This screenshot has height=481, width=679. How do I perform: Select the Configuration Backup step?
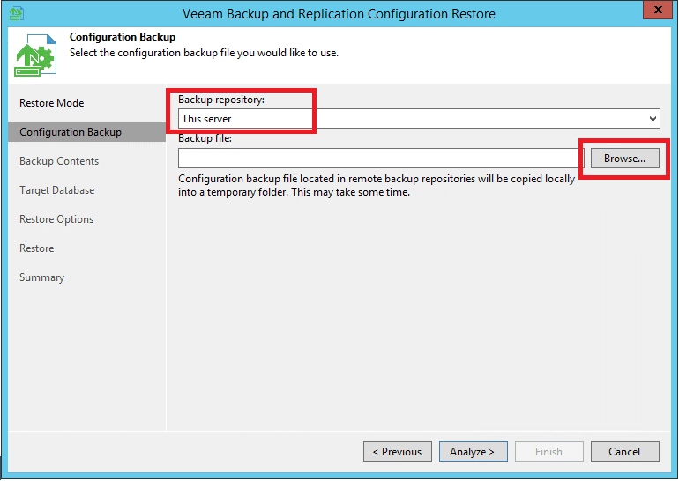[86, 132]
